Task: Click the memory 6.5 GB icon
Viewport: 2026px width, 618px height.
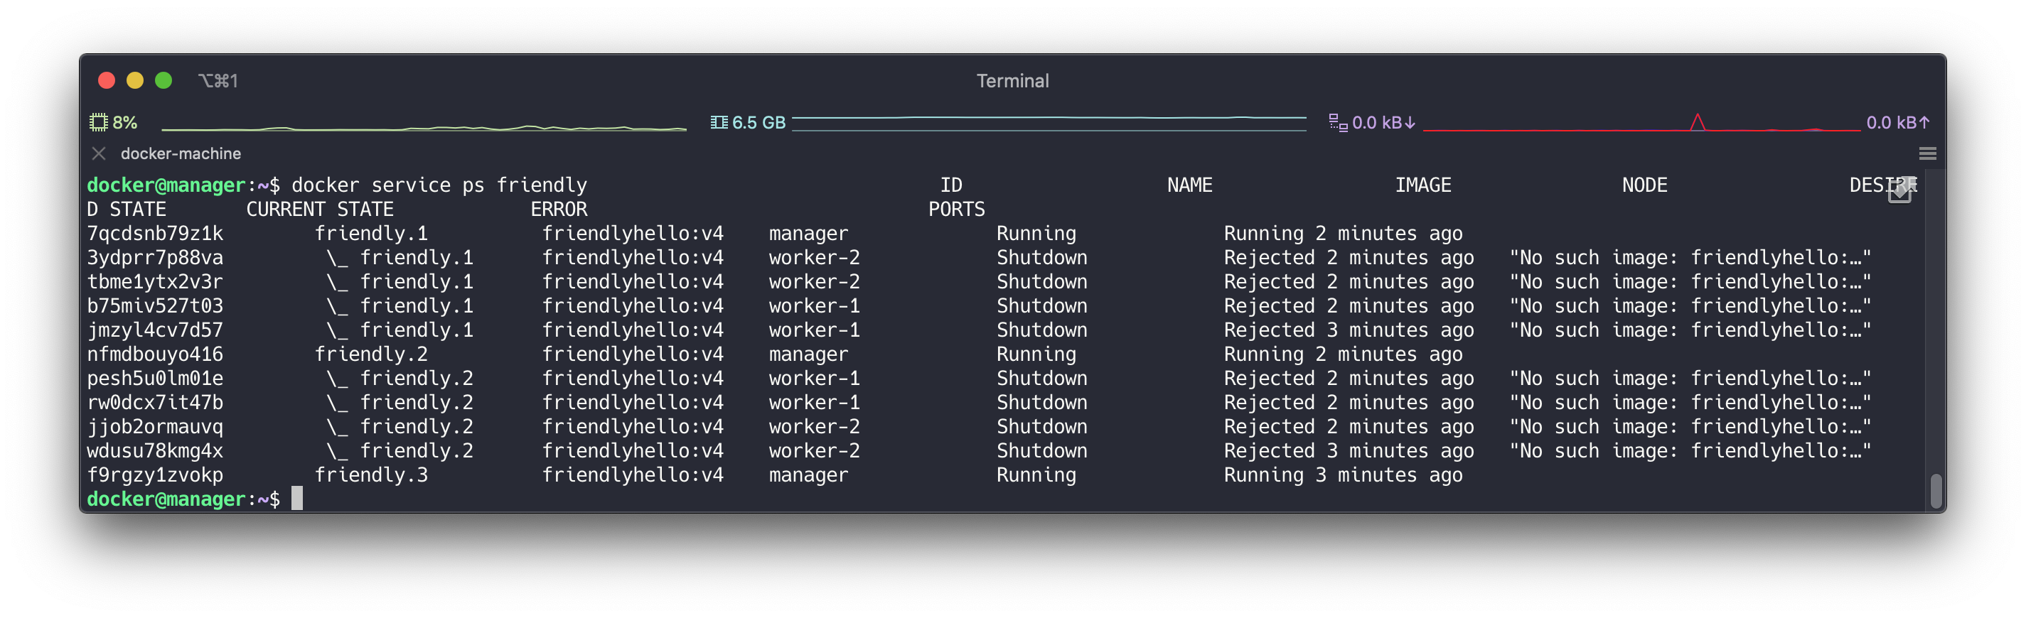Action: point(719,122)
